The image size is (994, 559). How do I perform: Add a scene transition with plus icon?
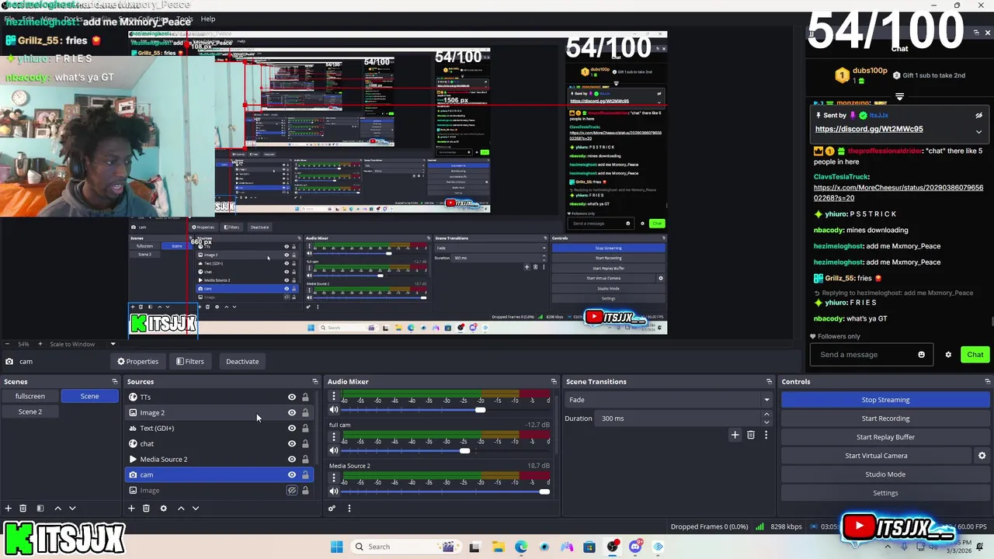(x=735, y=436)
